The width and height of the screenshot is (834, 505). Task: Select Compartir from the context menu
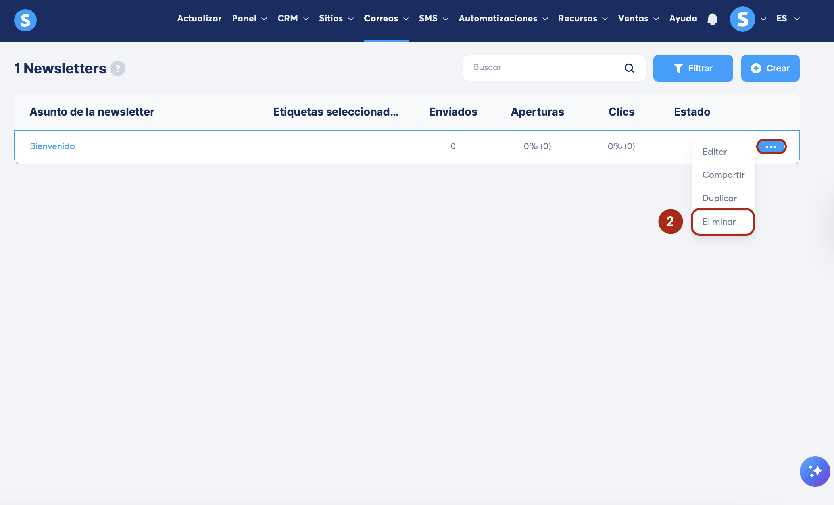pyautogui.click(x=723, y=175)
